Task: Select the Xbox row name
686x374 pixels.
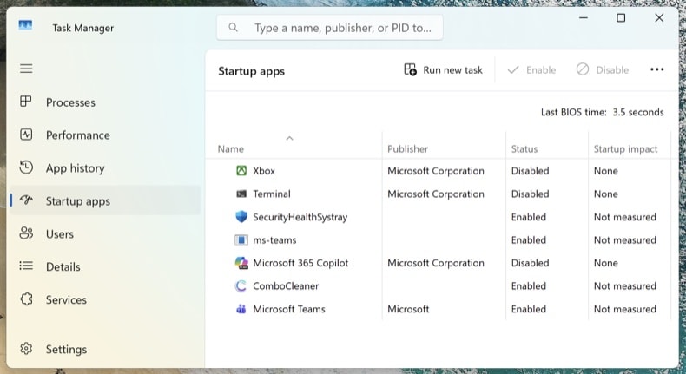Action: point(264,171)
